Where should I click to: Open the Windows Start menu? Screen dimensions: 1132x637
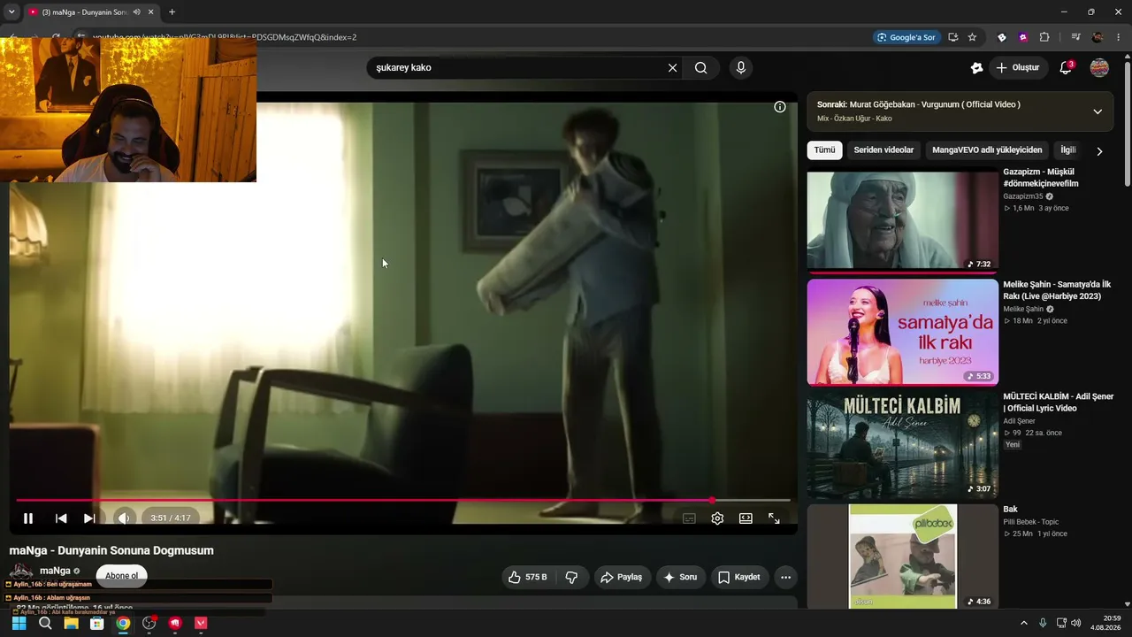tap(19, 624)
